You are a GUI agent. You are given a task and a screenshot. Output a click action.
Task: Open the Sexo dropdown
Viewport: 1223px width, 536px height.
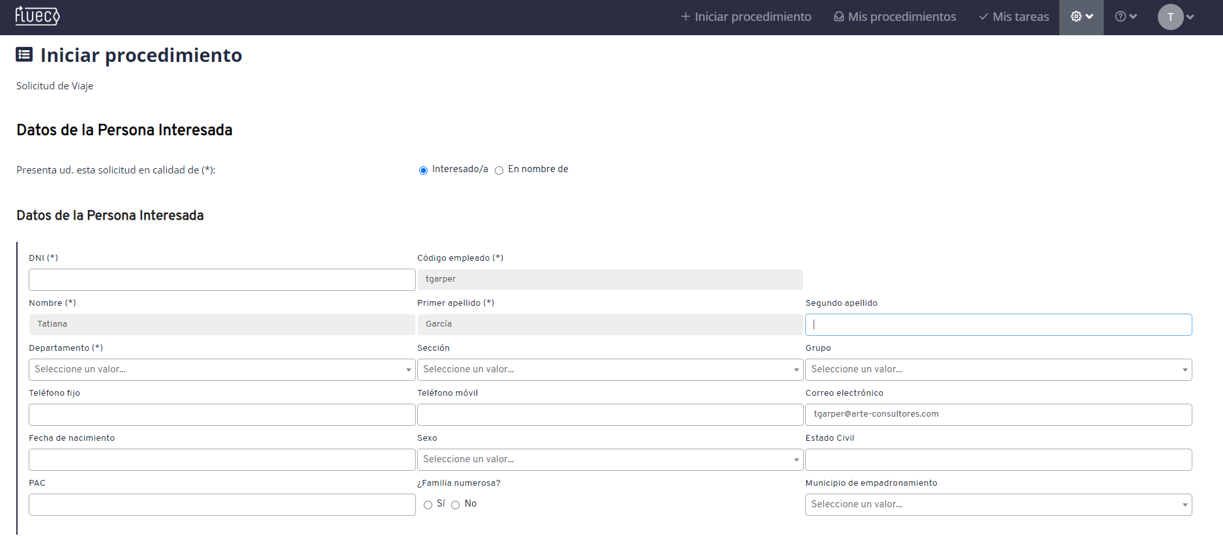tap(610, 460)
